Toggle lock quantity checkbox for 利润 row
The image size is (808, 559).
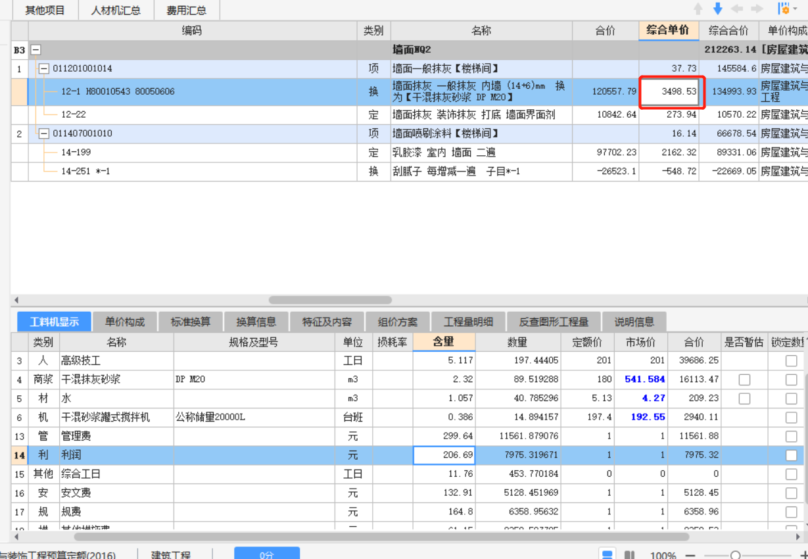pyautogui.click(x=791, y=455)
